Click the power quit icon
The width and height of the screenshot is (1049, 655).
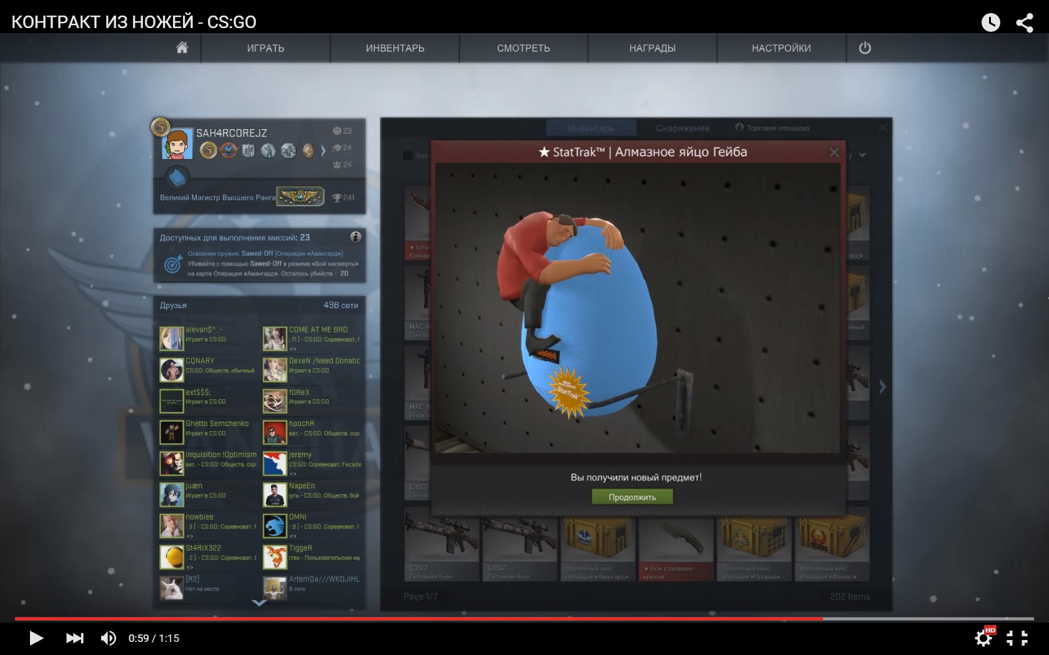point(865,48)
